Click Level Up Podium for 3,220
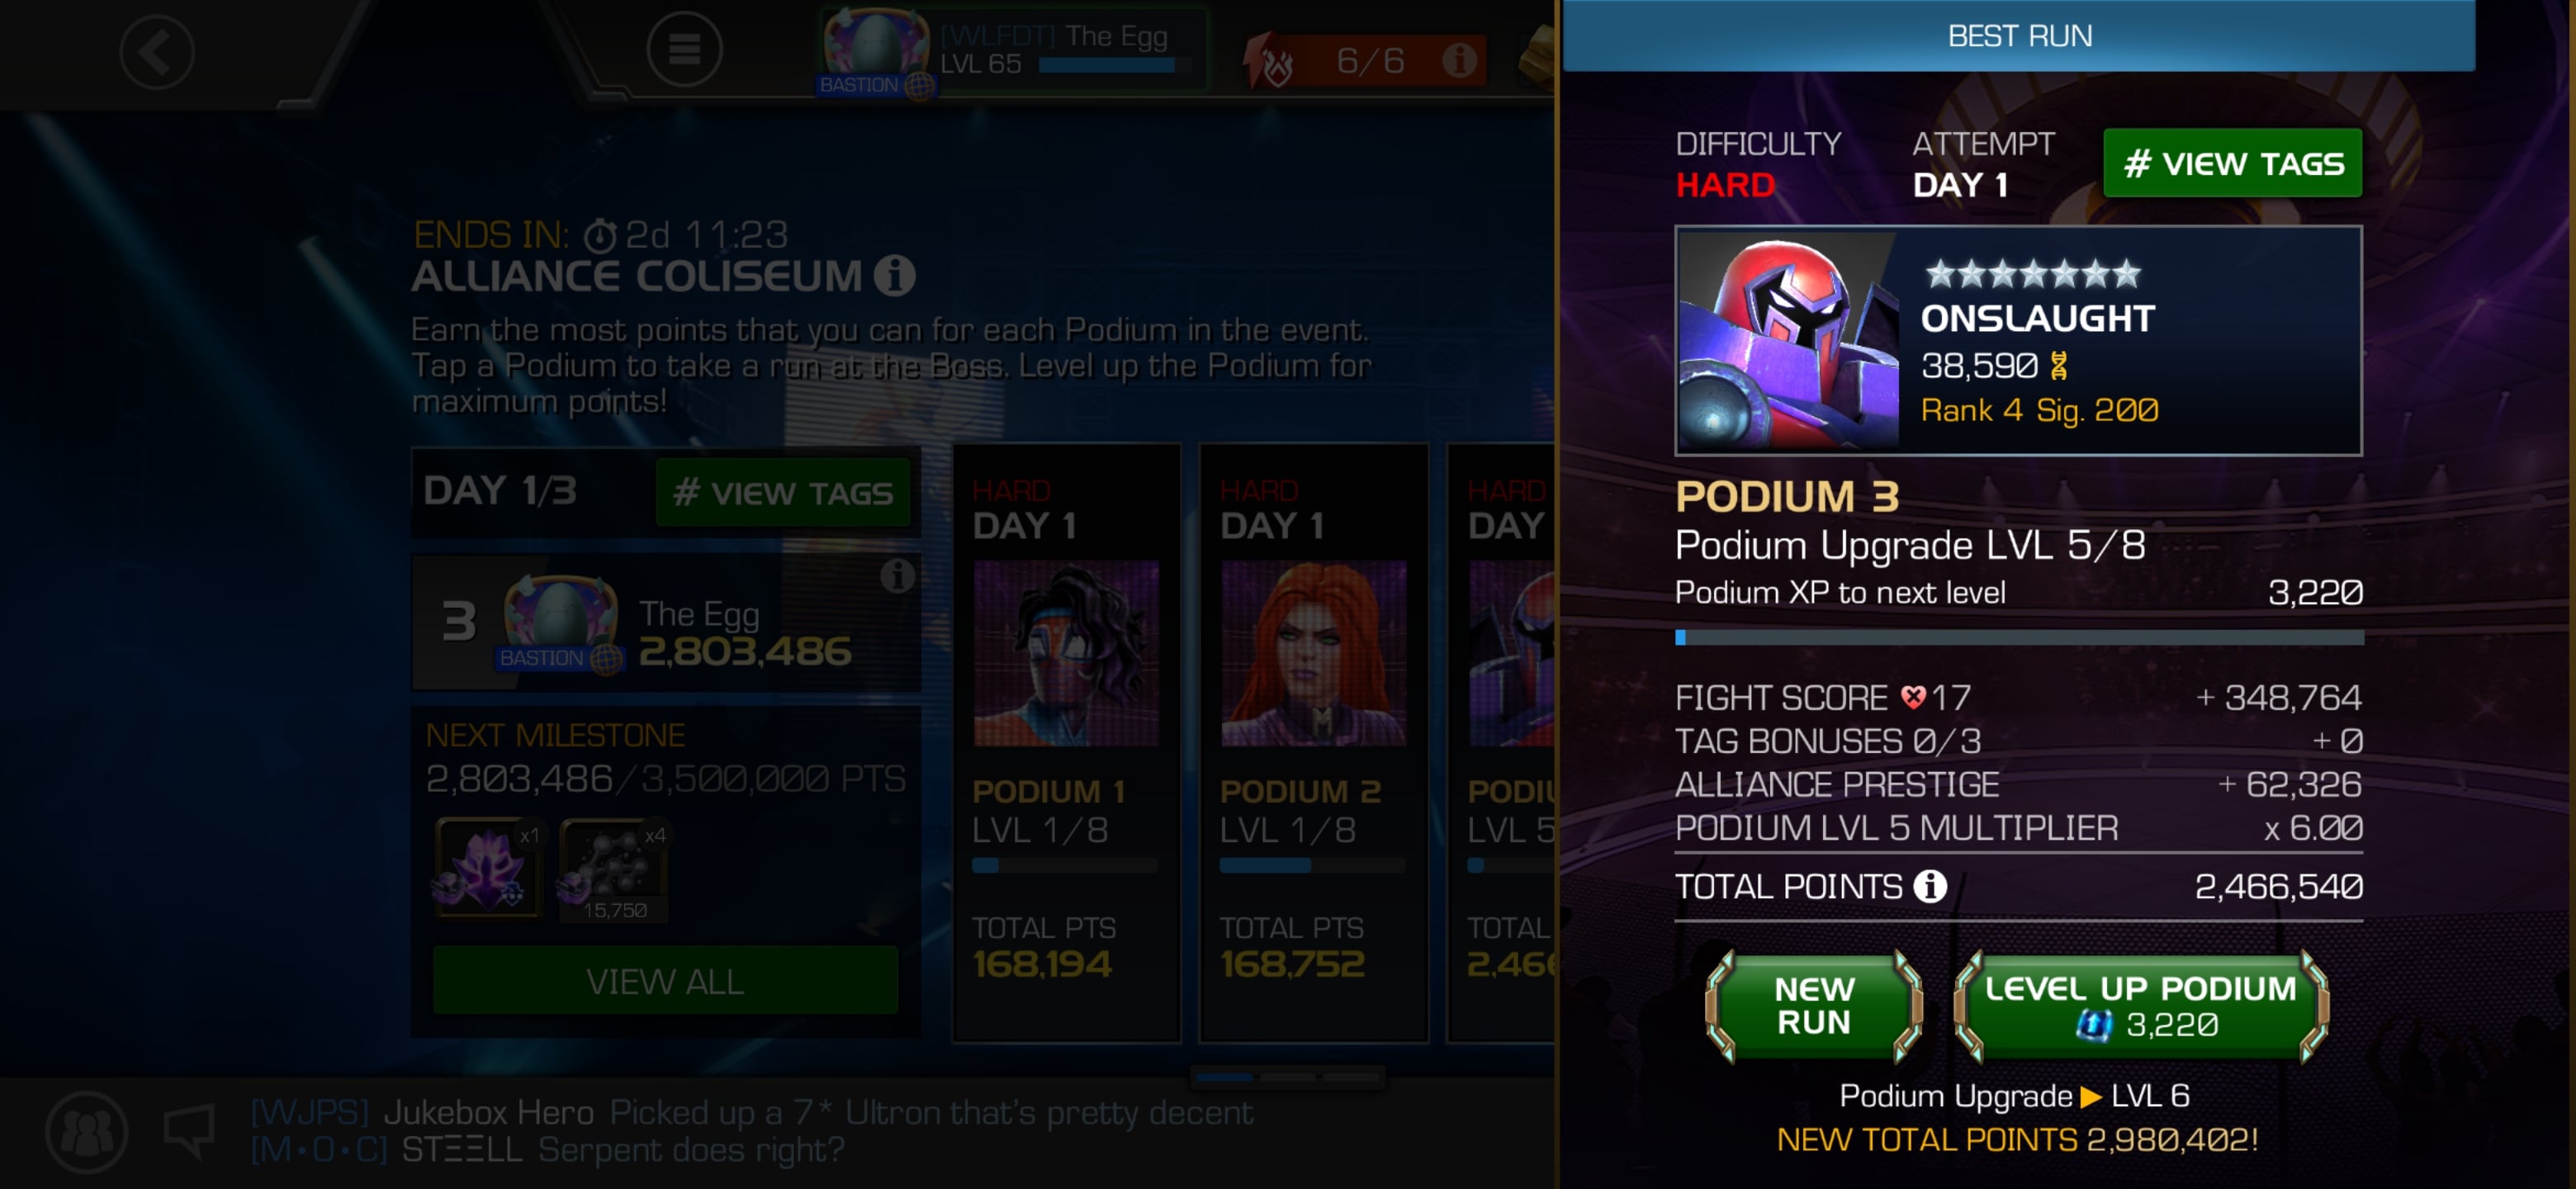The height and width of the screenshot is (1189, 2576). (x=2141, y=1005)
